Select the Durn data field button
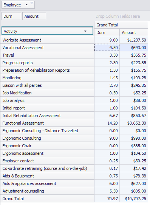The width and height of the screenshot is (150, 205). point(11,16)
